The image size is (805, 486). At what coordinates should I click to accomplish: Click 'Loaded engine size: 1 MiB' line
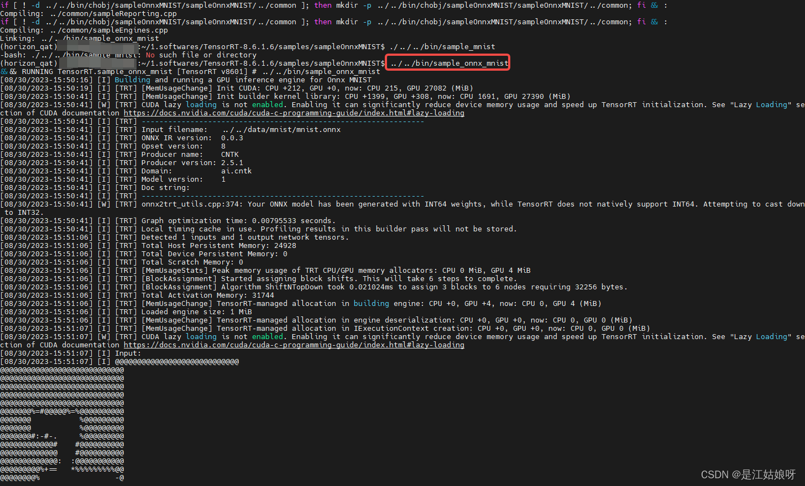click(126, 312)
